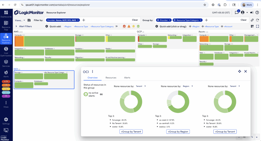
Task: Open Resource Tree in the sidebar
Action: [x=6, y=26]
